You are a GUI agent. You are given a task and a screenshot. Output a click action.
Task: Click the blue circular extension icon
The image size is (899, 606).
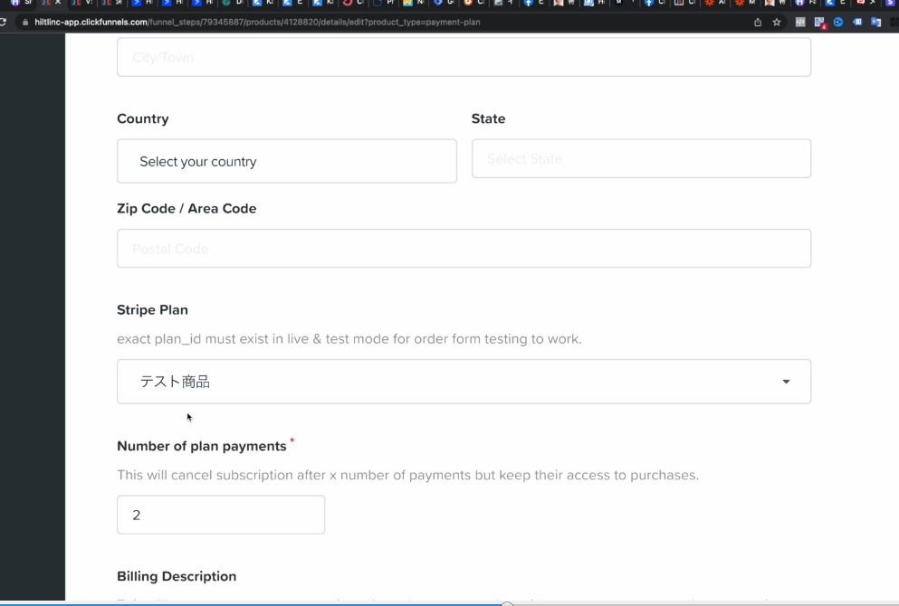838,23
